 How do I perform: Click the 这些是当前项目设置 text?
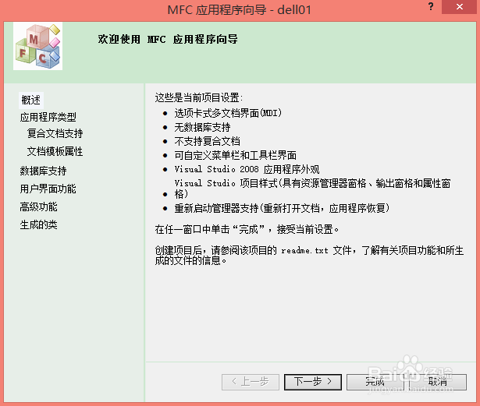tap(199, 98)
